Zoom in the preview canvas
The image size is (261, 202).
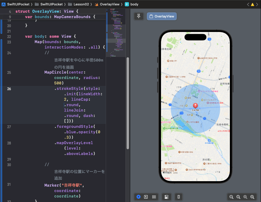pyautogui.click(x=252, y=197)
